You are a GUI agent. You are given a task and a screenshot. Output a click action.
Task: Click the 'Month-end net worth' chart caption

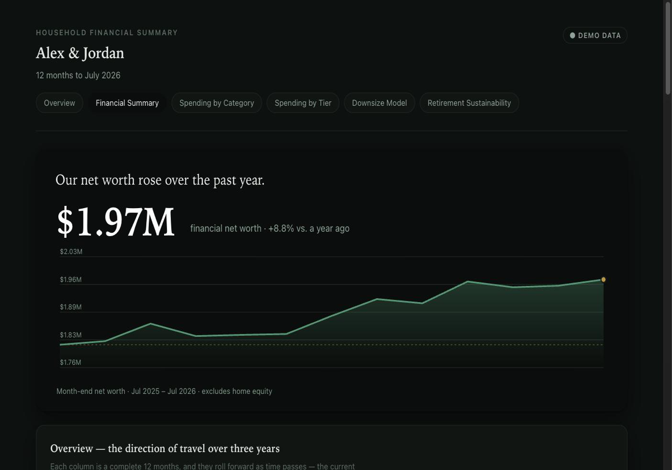164,391
